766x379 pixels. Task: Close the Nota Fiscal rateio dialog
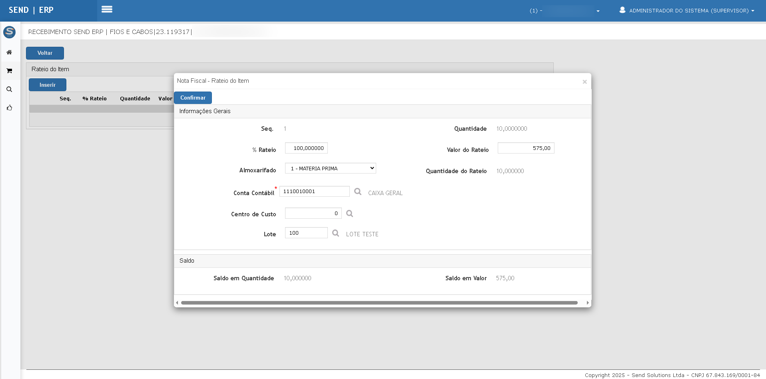click(584, 82)
